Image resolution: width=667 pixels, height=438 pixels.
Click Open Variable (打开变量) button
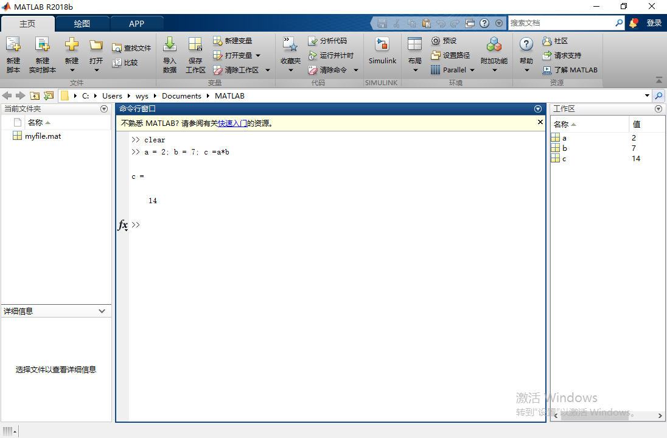(x=232, y=55)
